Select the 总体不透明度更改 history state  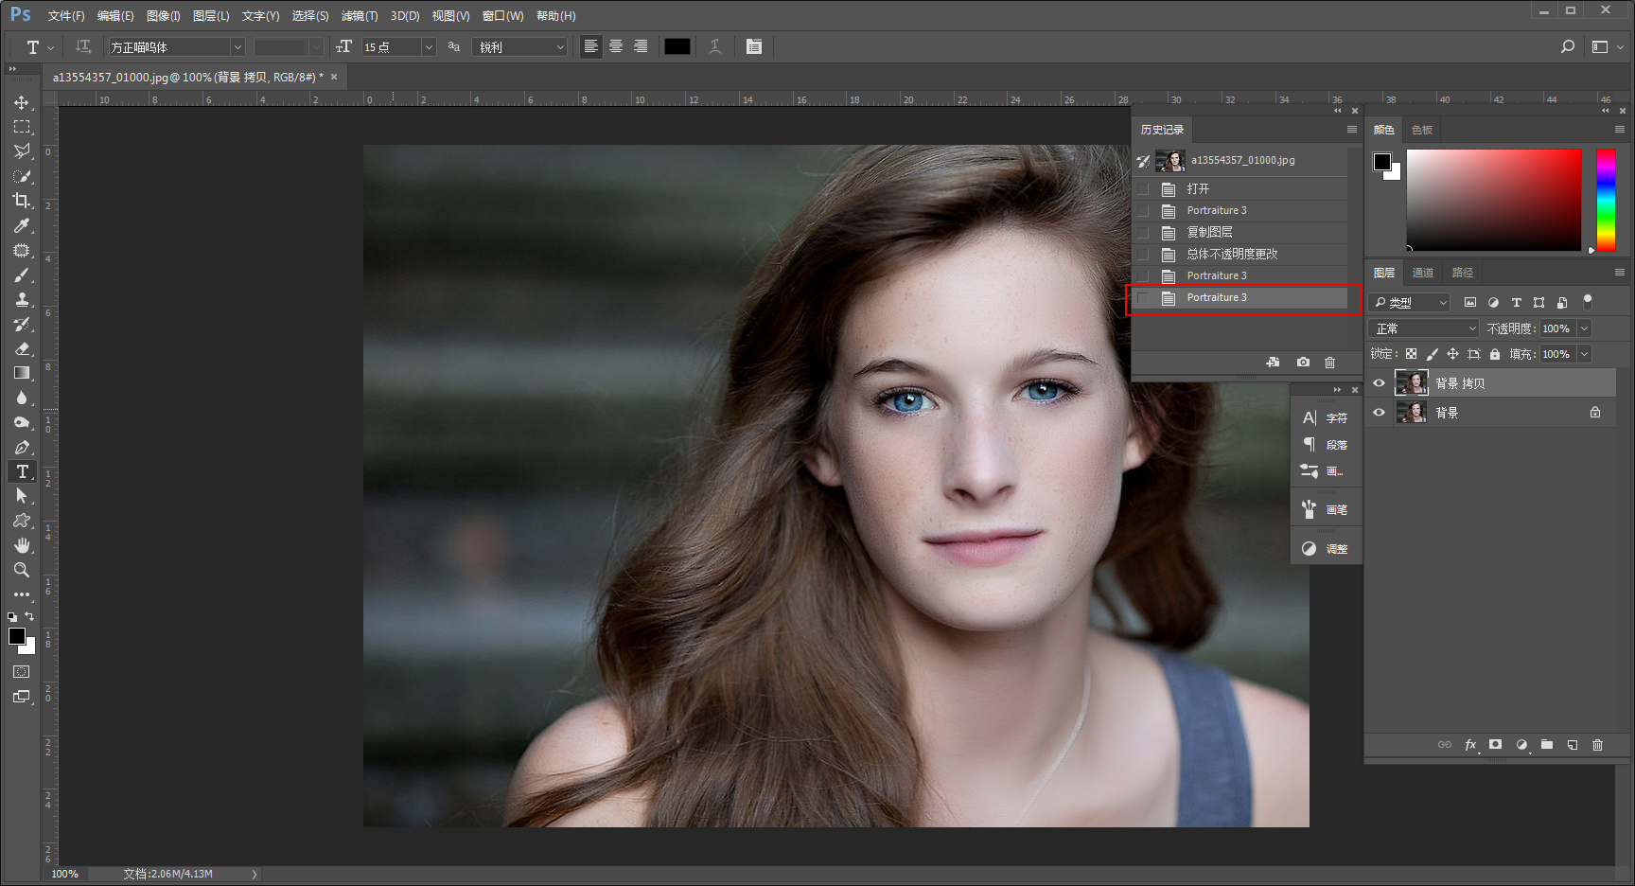point(1241,255)
